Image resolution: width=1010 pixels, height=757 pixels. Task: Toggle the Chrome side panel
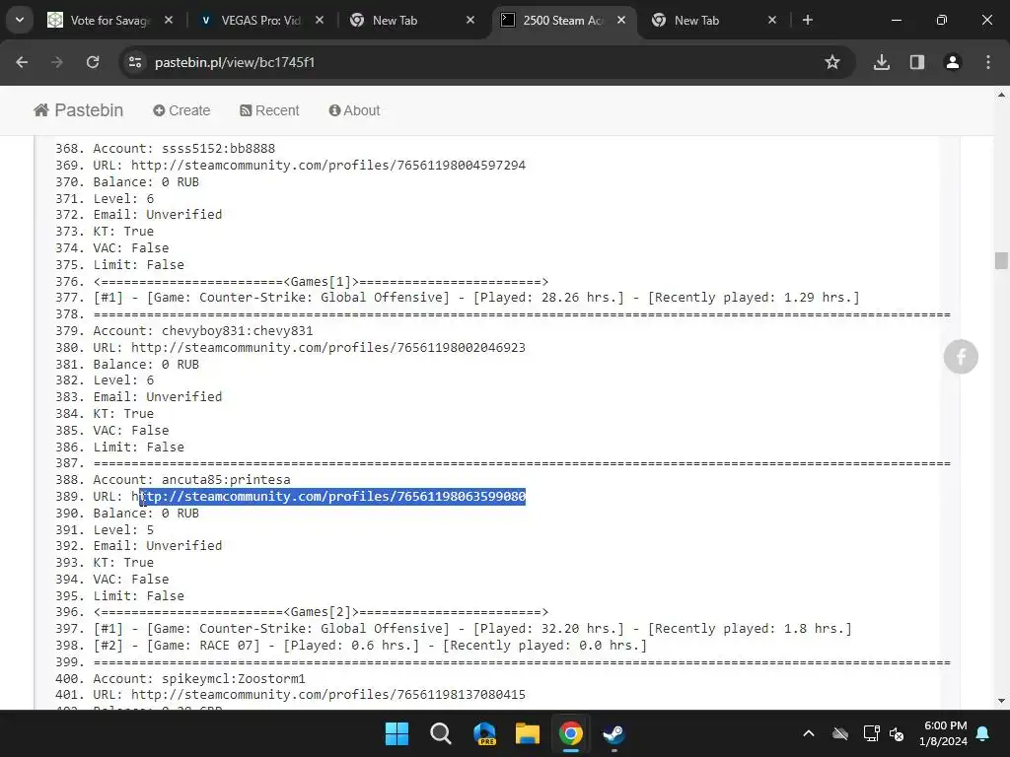click(x=917, y=62)
